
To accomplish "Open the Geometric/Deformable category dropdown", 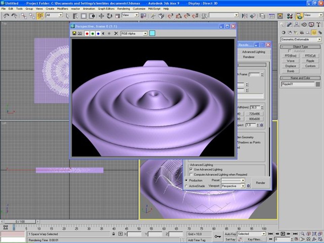I will click(301, 39).
